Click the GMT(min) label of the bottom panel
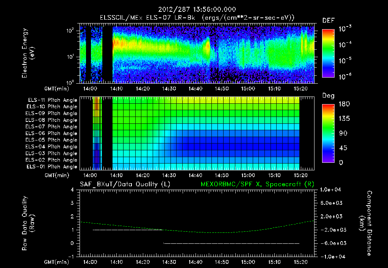This screenshot has width=388, height=268. [x=57, y=262]
